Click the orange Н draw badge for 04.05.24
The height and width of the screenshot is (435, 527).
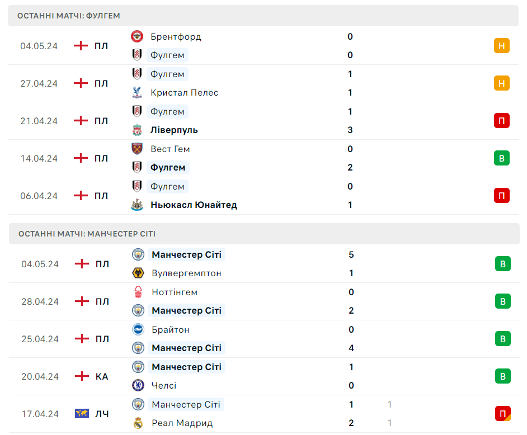pos(501,46)
